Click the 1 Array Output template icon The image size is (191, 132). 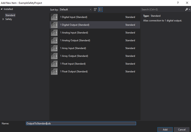pos(54,56)
